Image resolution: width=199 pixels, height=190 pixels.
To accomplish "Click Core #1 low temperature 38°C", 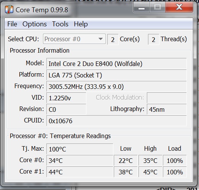I will pyautogui.click(x=126, y=172).
